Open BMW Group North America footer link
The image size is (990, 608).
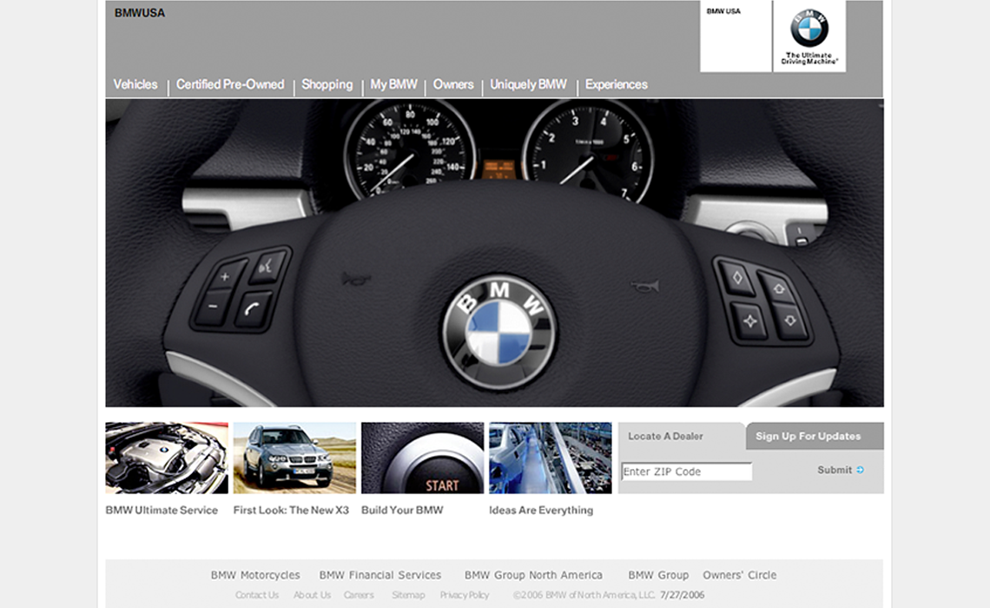click(x=533, y=575)
